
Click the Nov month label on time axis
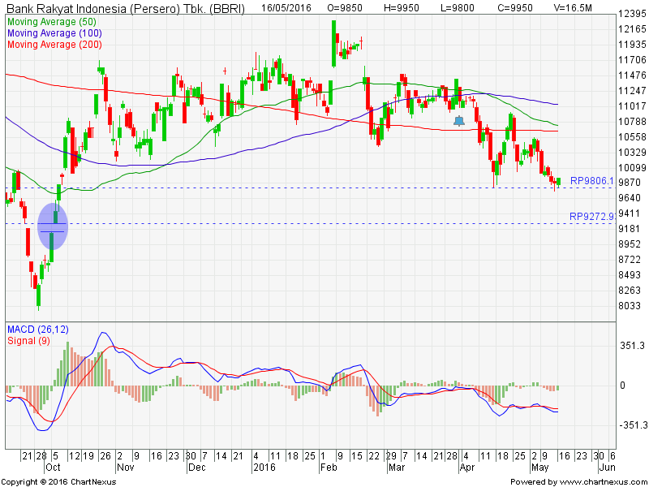(126, 468)
